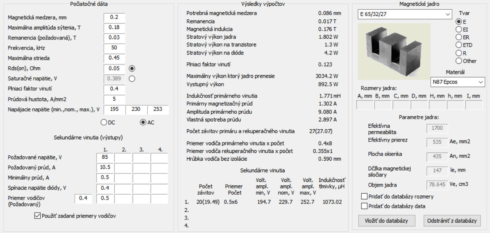Click the Prúdová hustota input field

pyautogui.click(x=114, y=99)
